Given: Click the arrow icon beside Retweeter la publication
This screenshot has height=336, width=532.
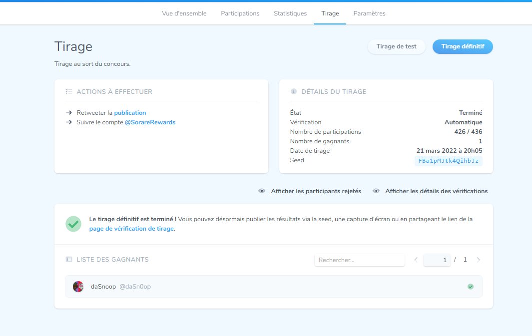Looking at the screenshot, I should [x=68, y=112].
